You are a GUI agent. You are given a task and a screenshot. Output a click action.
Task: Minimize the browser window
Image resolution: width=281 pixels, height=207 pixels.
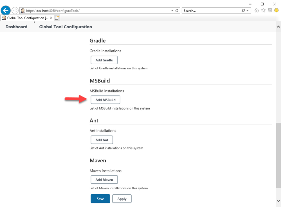point(250,4)
